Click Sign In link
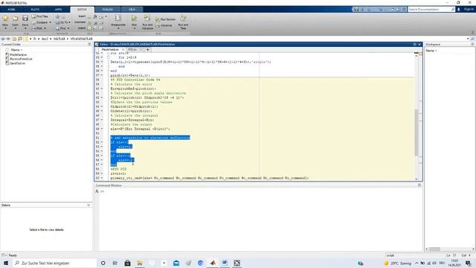 pyautogui.click(x=469, y=10)
